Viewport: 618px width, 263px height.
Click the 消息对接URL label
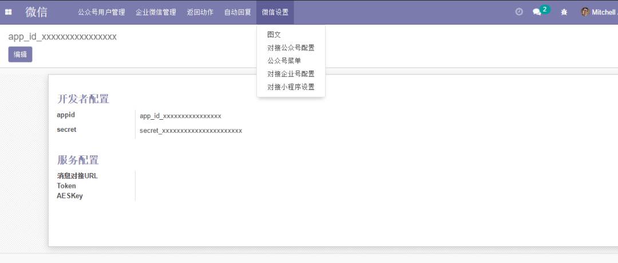tap(77, 176)
